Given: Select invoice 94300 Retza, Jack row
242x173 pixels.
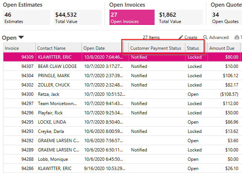Looking at the screenshot, I should click(122, 94).
